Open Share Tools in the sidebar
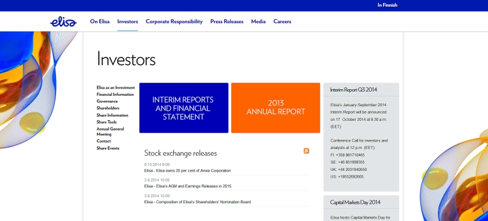Image resolution: width=488 pixels, height=221 pixels. pyautogui.click(x=106, y=122)
